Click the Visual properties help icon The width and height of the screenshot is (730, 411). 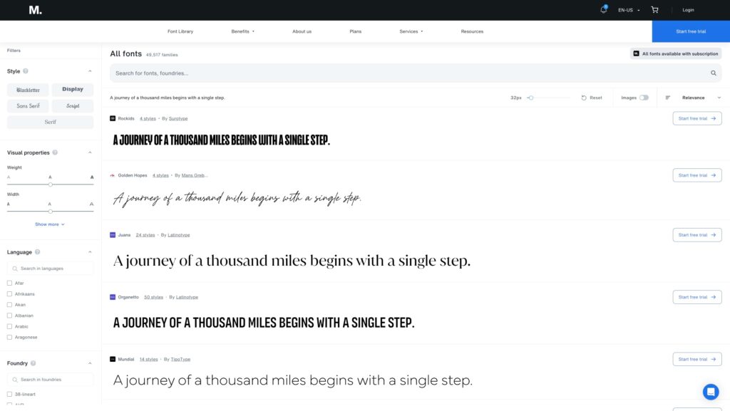pyautogui.click(x=55, y=152)
